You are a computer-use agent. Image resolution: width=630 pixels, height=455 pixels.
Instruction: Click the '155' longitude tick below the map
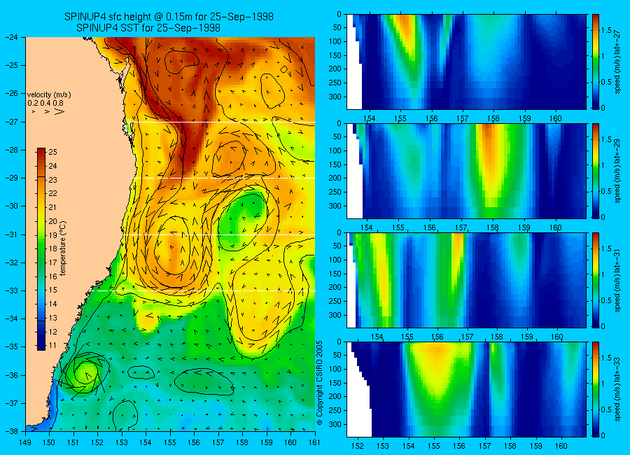(170, 442)
